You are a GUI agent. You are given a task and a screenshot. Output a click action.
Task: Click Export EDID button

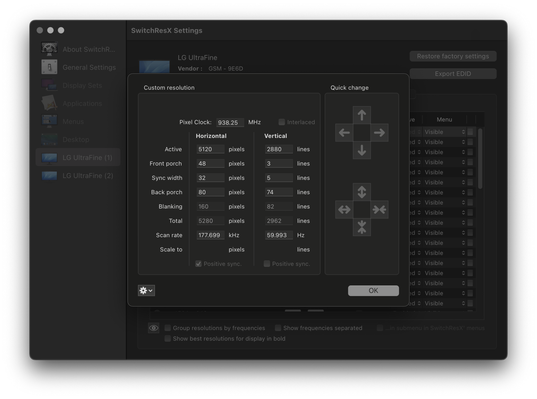[x=453, y=74]
